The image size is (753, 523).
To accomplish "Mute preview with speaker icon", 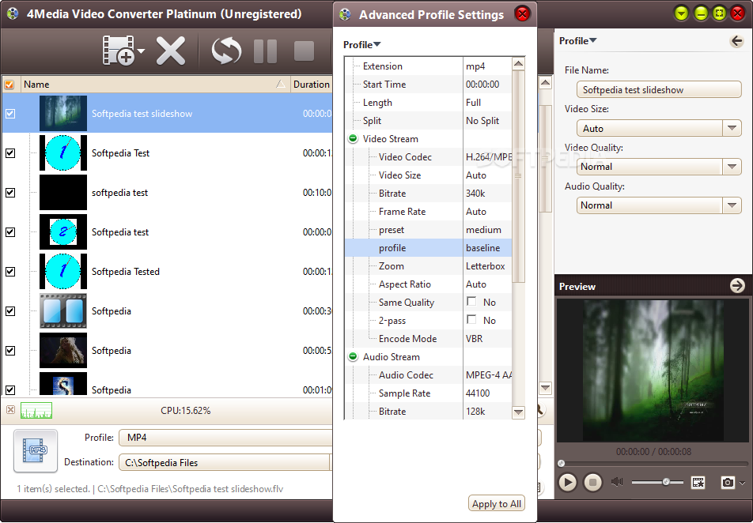I will tap(617, 482).
